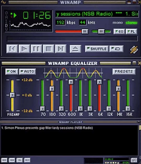This screenshot has width=141, height=164.
Task: Click the 44 kHz sample rate readout
Action: (83, 22)
